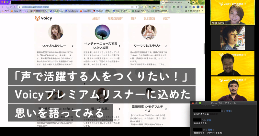Open the browser home page icon
This screenshot has width=259, height=136.
15,7
